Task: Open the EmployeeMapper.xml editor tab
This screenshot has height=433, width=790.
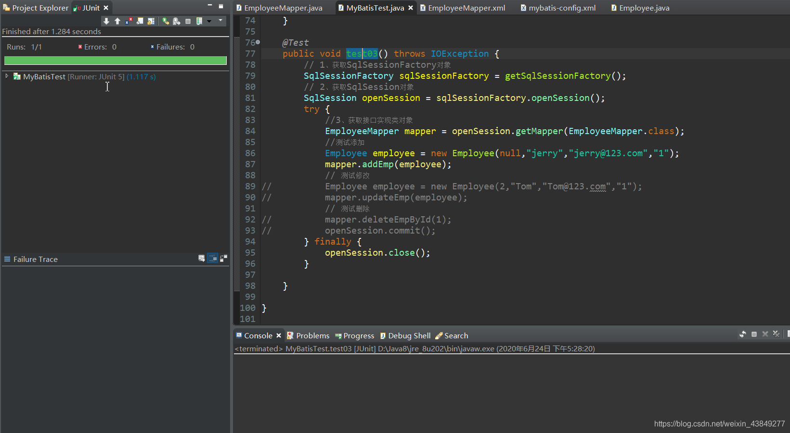Action: coord(463,8)
